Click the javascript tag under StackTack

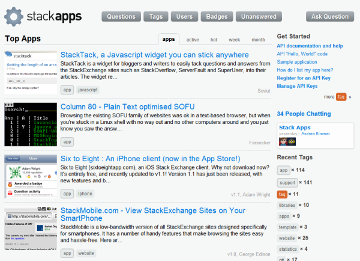(x=88, y=90)
